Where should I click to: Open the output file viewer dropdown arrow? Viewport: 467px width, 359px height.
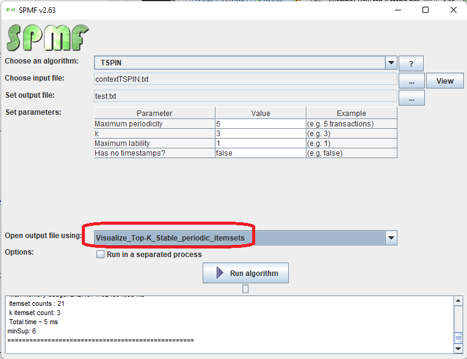tap(391, 238)
